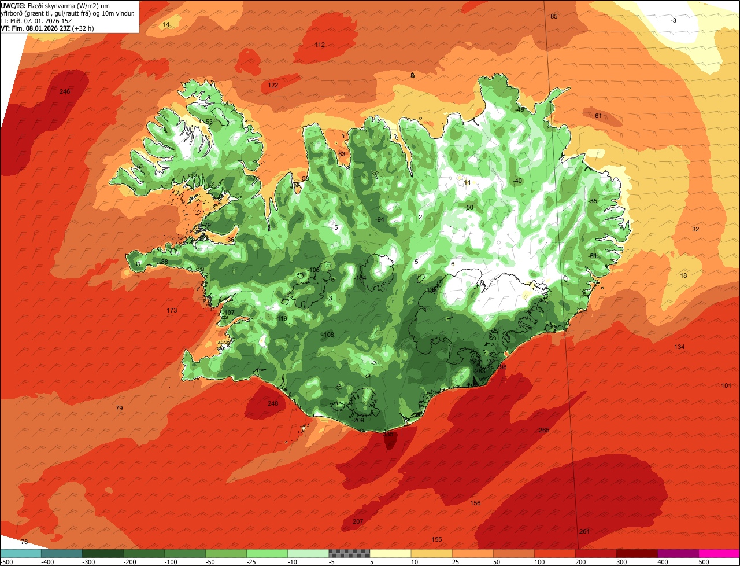The width and height of the screenshot is (740, 566).
Task: Click the 261 value on the map
Action: coord(584,531)
